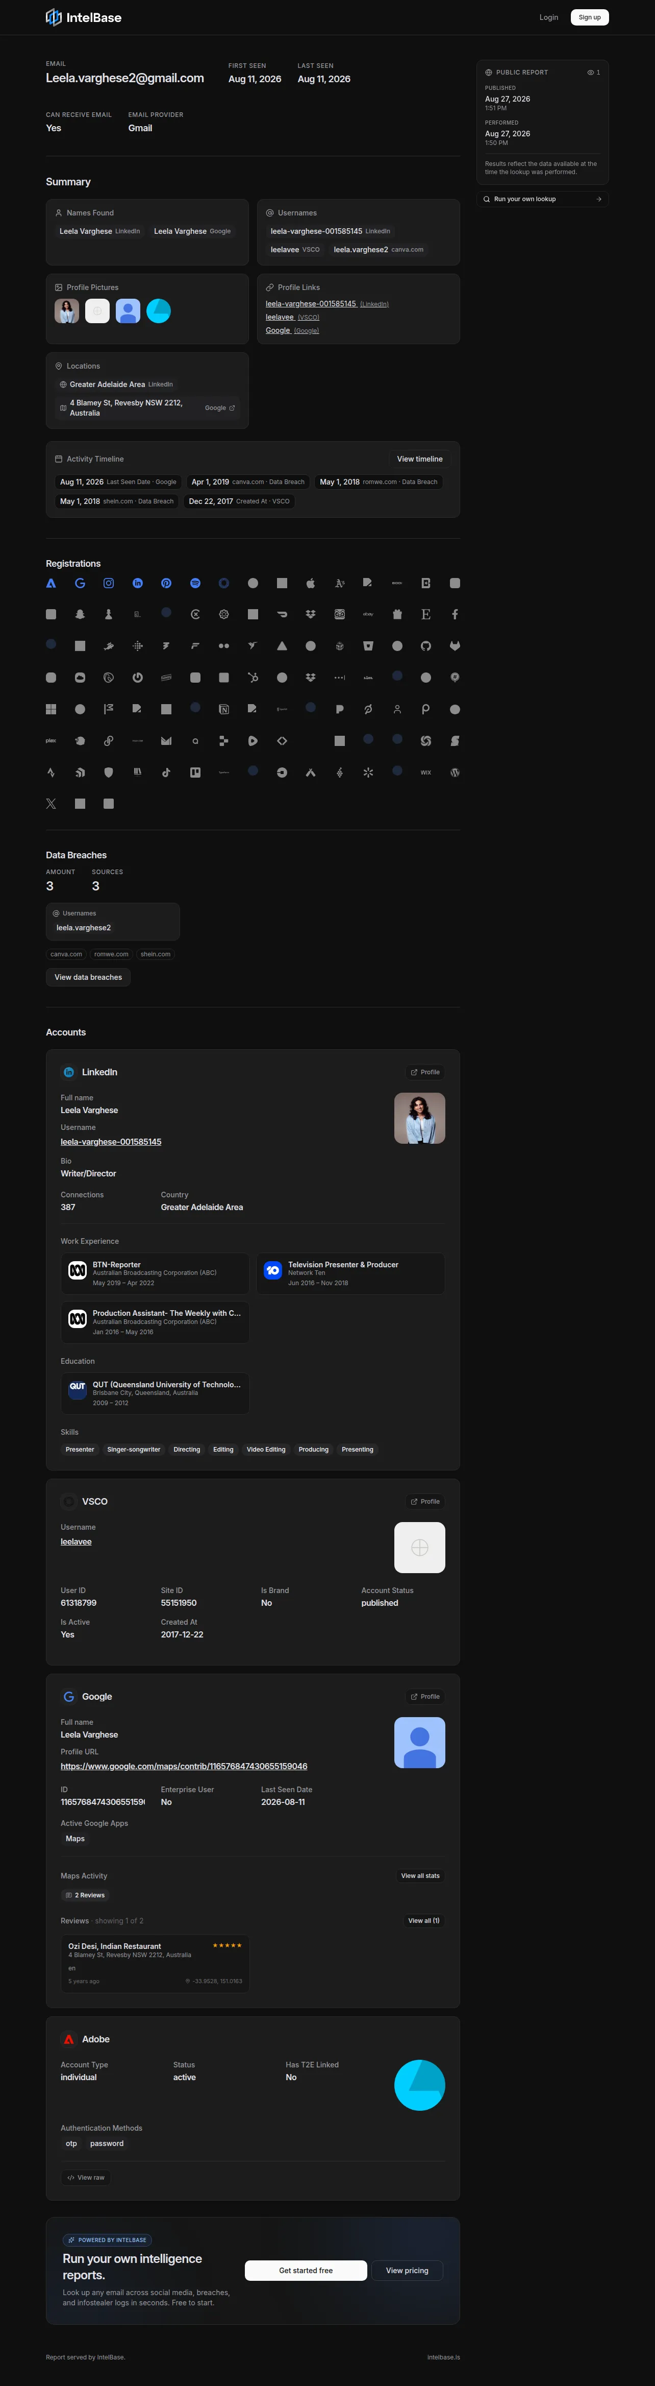655x2386 pixels.
Task: Click the BTN-Reporter work experience entry
Action: pyautogui.click(x=156, y=1273)
